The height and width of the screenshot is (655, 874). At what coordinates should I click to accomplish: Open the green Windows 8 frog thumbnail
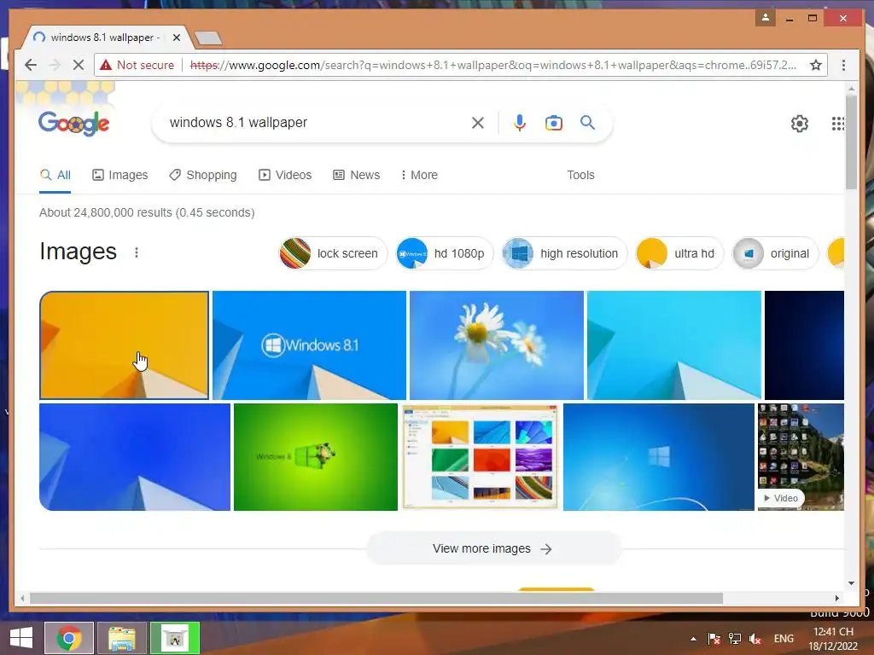click(316, 457)
